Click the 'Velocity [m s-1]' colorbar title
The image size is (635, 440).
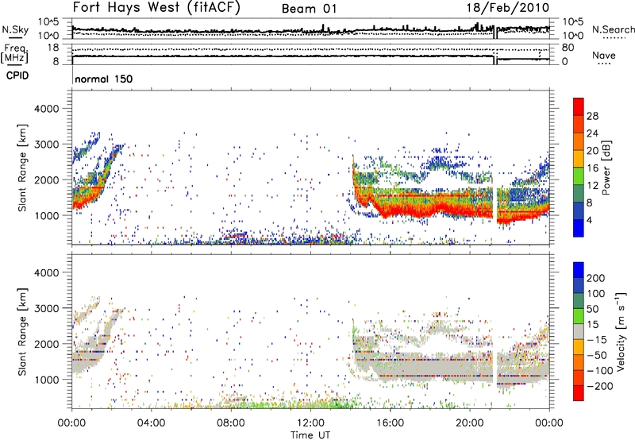622,331
